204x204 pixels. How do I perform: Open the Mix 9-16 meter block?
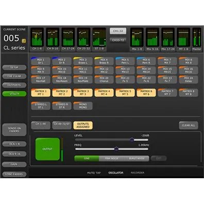(152, 39)
